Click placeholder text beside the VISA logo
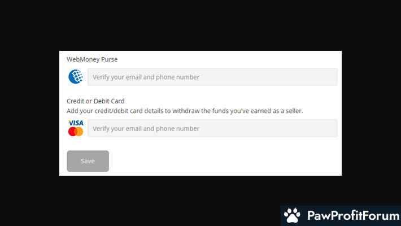401x226 pixels. pos(146,128)
